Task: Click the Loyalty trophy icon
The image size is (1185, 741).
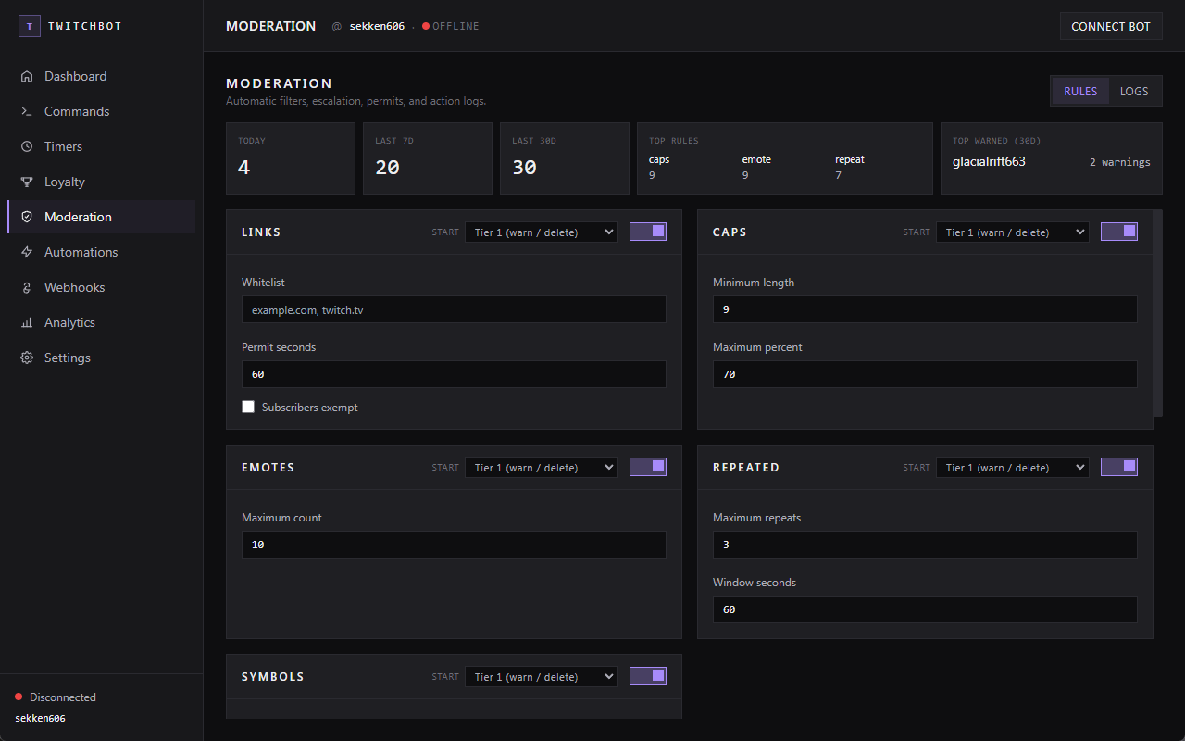Action: pyautogui.click(x=27, y=182)
